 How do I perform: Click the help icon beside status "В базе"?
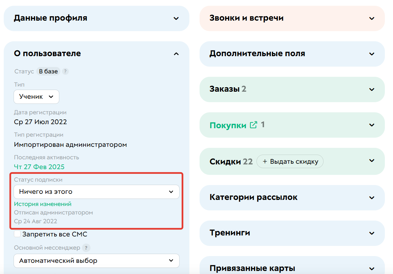pos(65,71)
